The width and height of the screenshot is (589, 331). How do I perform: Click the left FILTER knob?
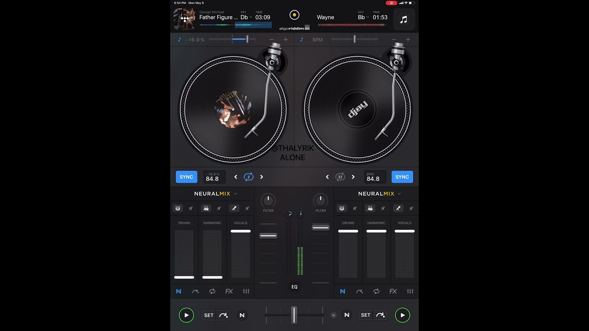click(268, 200)
